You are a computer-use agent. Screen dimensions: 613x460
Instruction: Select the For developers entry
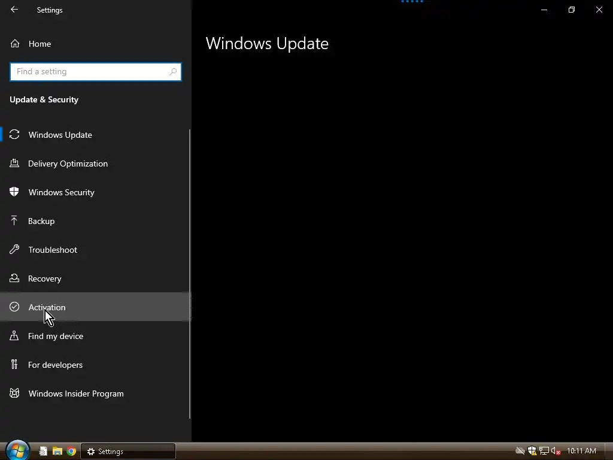(95, 365)
